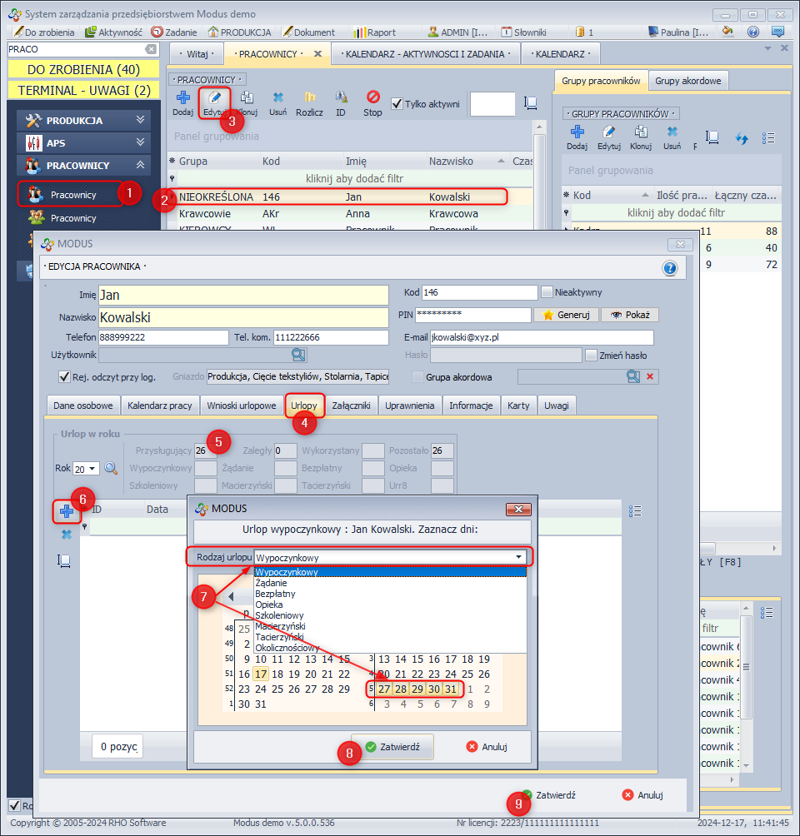This screenshot has width=800, height=836.
Task: Click the Usuń icon in Pracownicy toolbar
Action: point(278,98)
